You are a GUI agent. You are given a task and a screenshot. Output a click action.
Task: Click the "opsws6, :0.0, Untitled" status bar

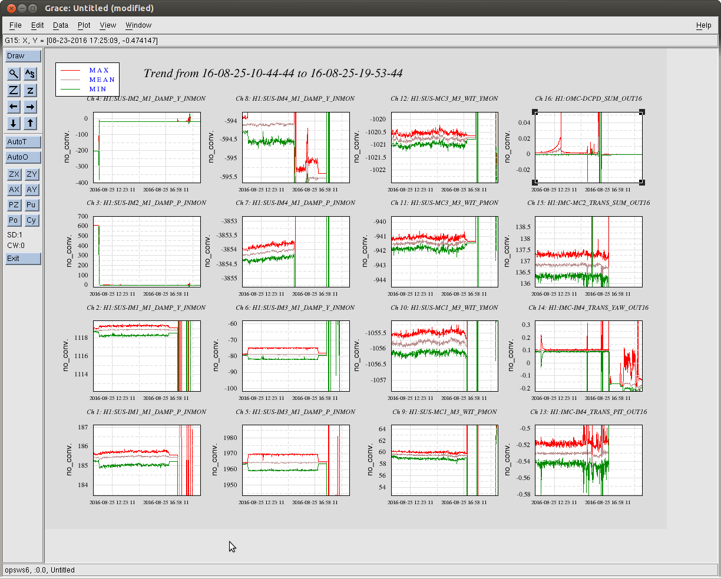coord(360,570)
